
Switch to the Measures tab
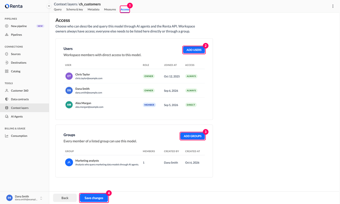click(110, 9)
